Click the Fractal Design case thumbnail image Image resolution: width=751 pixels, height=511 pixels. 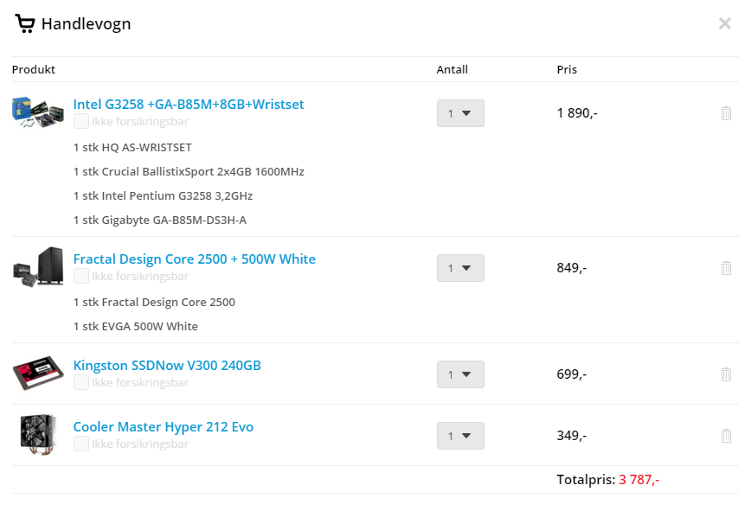38,267
